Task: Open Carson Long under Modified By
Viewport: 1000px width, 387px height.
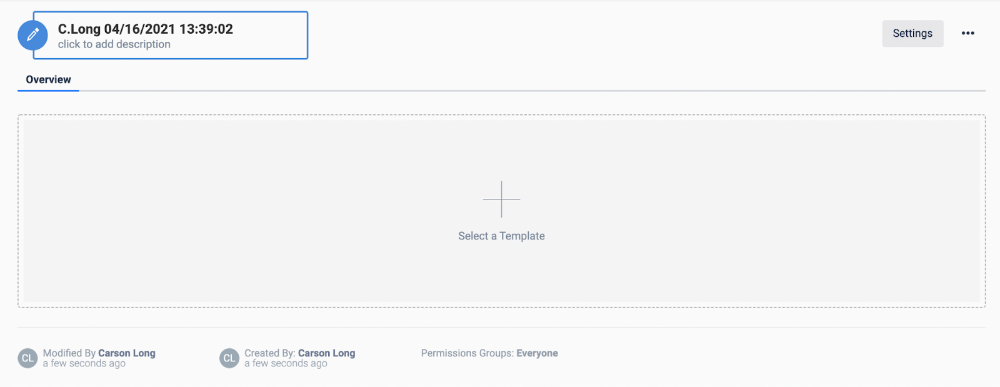Action: pyautogui.click(x=127, y=353)
